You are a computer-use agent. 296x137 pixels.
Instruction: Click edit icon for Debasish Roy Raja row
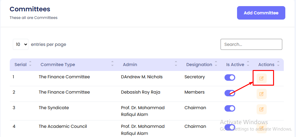[x=261, y=94]
